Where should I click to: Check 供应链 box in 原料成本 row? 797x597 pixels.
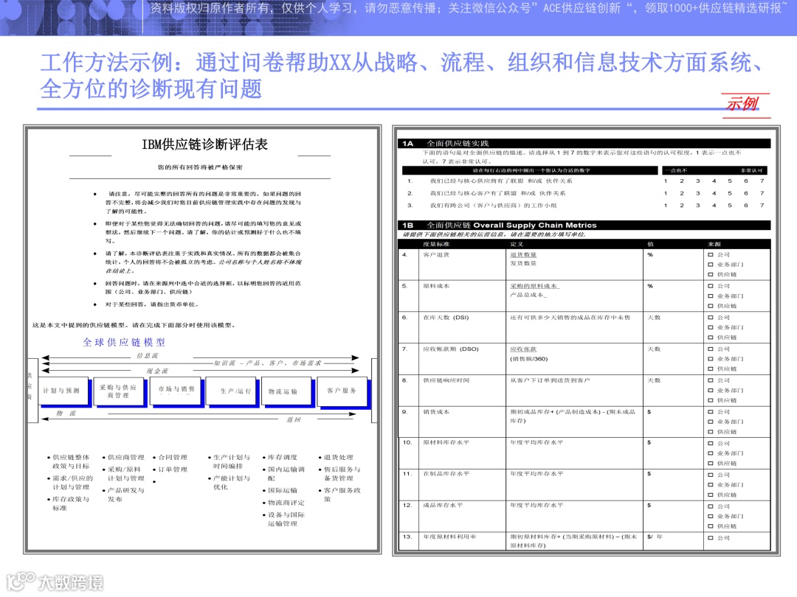tap(711, 306)
